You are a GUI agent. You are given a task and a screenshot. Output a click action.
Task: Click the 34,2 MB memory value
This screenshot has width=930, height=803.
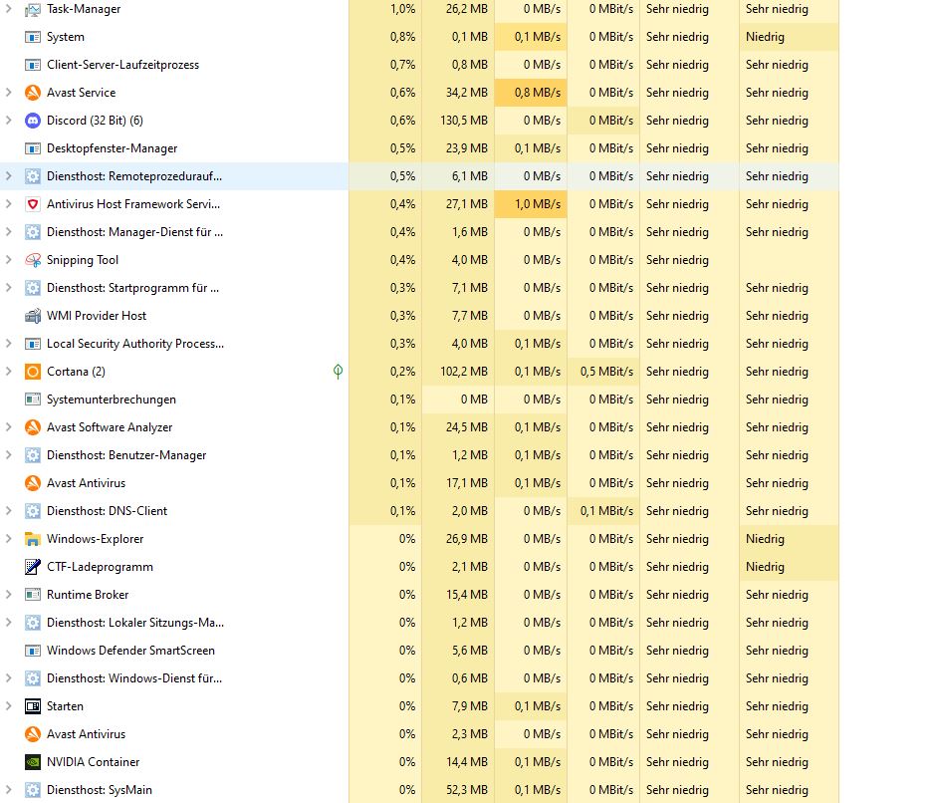point(467,93)
